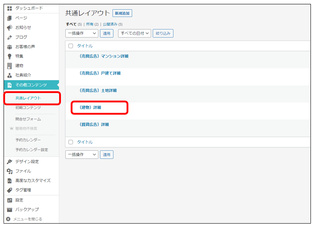Open the 初期コンテンツ submenu item
Screen dimensions: 313x225
tap(28, 107)
